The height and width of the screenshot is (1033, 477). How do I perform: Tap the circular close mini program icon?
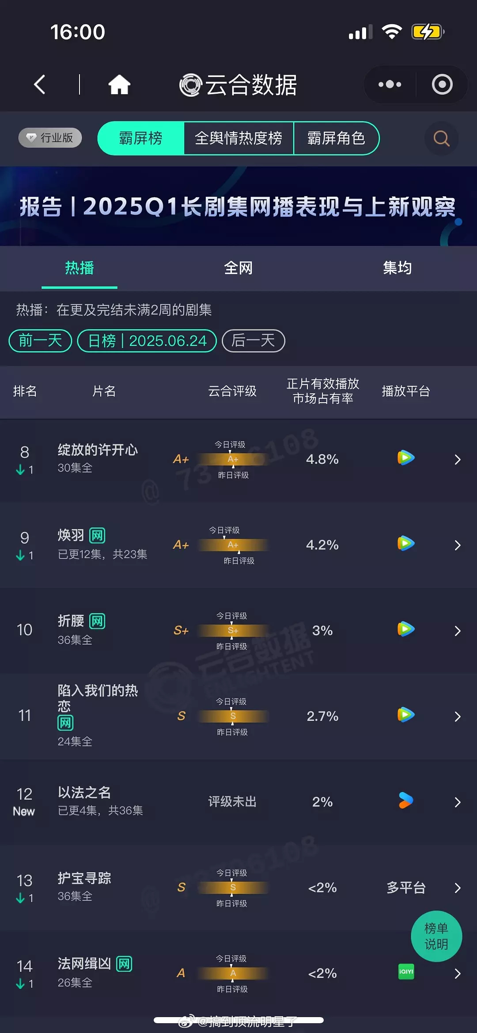point(442,84)
